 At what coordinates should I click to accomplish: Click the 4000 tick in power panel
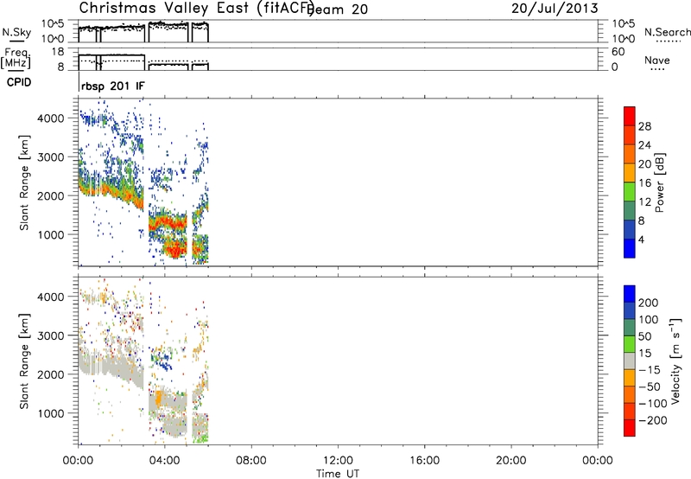pos(51,118)
